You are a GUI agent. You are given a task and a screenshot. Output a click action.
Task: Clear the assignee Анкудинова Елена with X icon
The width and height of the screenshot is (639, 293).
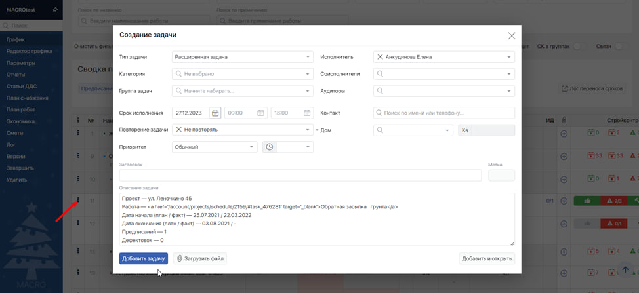coord(380,57)
